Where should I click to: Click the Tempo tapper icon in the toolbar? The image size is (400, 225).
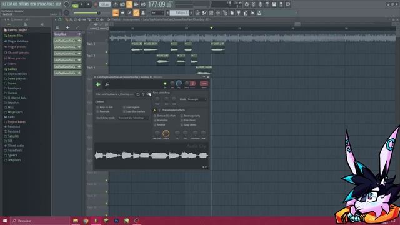click(246, 12)
